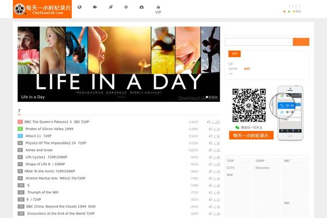The height and width of the screenshot is (218, 327).
Task: Open the RSS feed link
Action: pos(298,11)
